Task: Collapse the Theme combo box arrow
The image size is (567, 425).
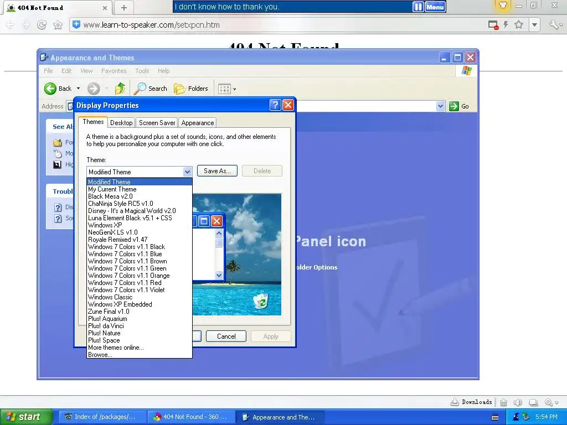Action: coord(187,172)
